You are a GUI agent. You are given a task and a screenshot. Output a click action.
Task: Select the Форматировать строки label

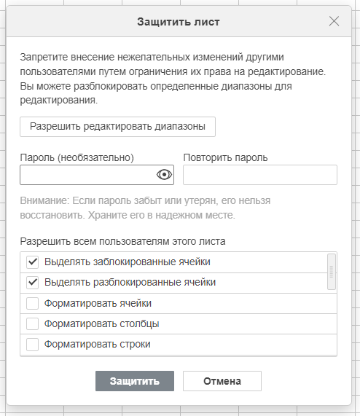[x=98, y=345]
